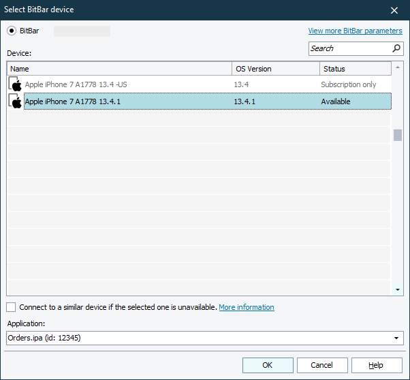The image size is (410, 380).
Task: Follow the More information link
Action: (x=247, y=307)
